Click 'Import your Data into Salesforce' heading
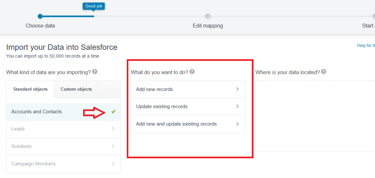Screen dimensions: 375x178 tap(62, 47)
